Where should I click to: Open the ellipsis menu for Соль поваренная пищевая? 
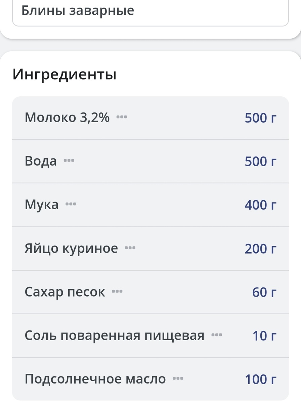[x=217, y=335]
